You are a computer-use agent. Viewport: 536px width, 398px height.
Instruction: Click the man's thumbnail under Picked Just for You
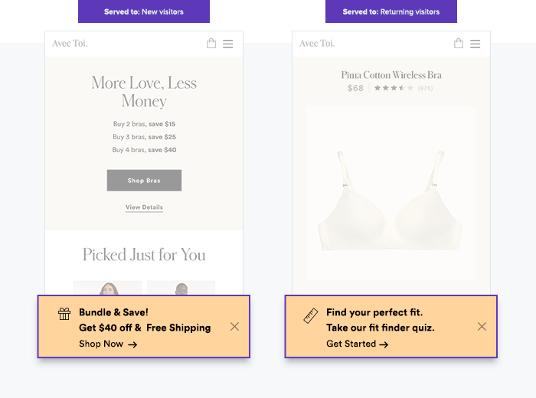point(181,288)
